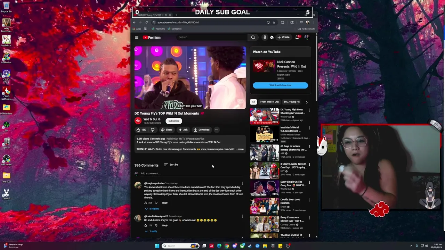The height and width of the screenshot is (250, 445).
Task: Open the YouTube account avatar menu
Action: tap(307, 37)
